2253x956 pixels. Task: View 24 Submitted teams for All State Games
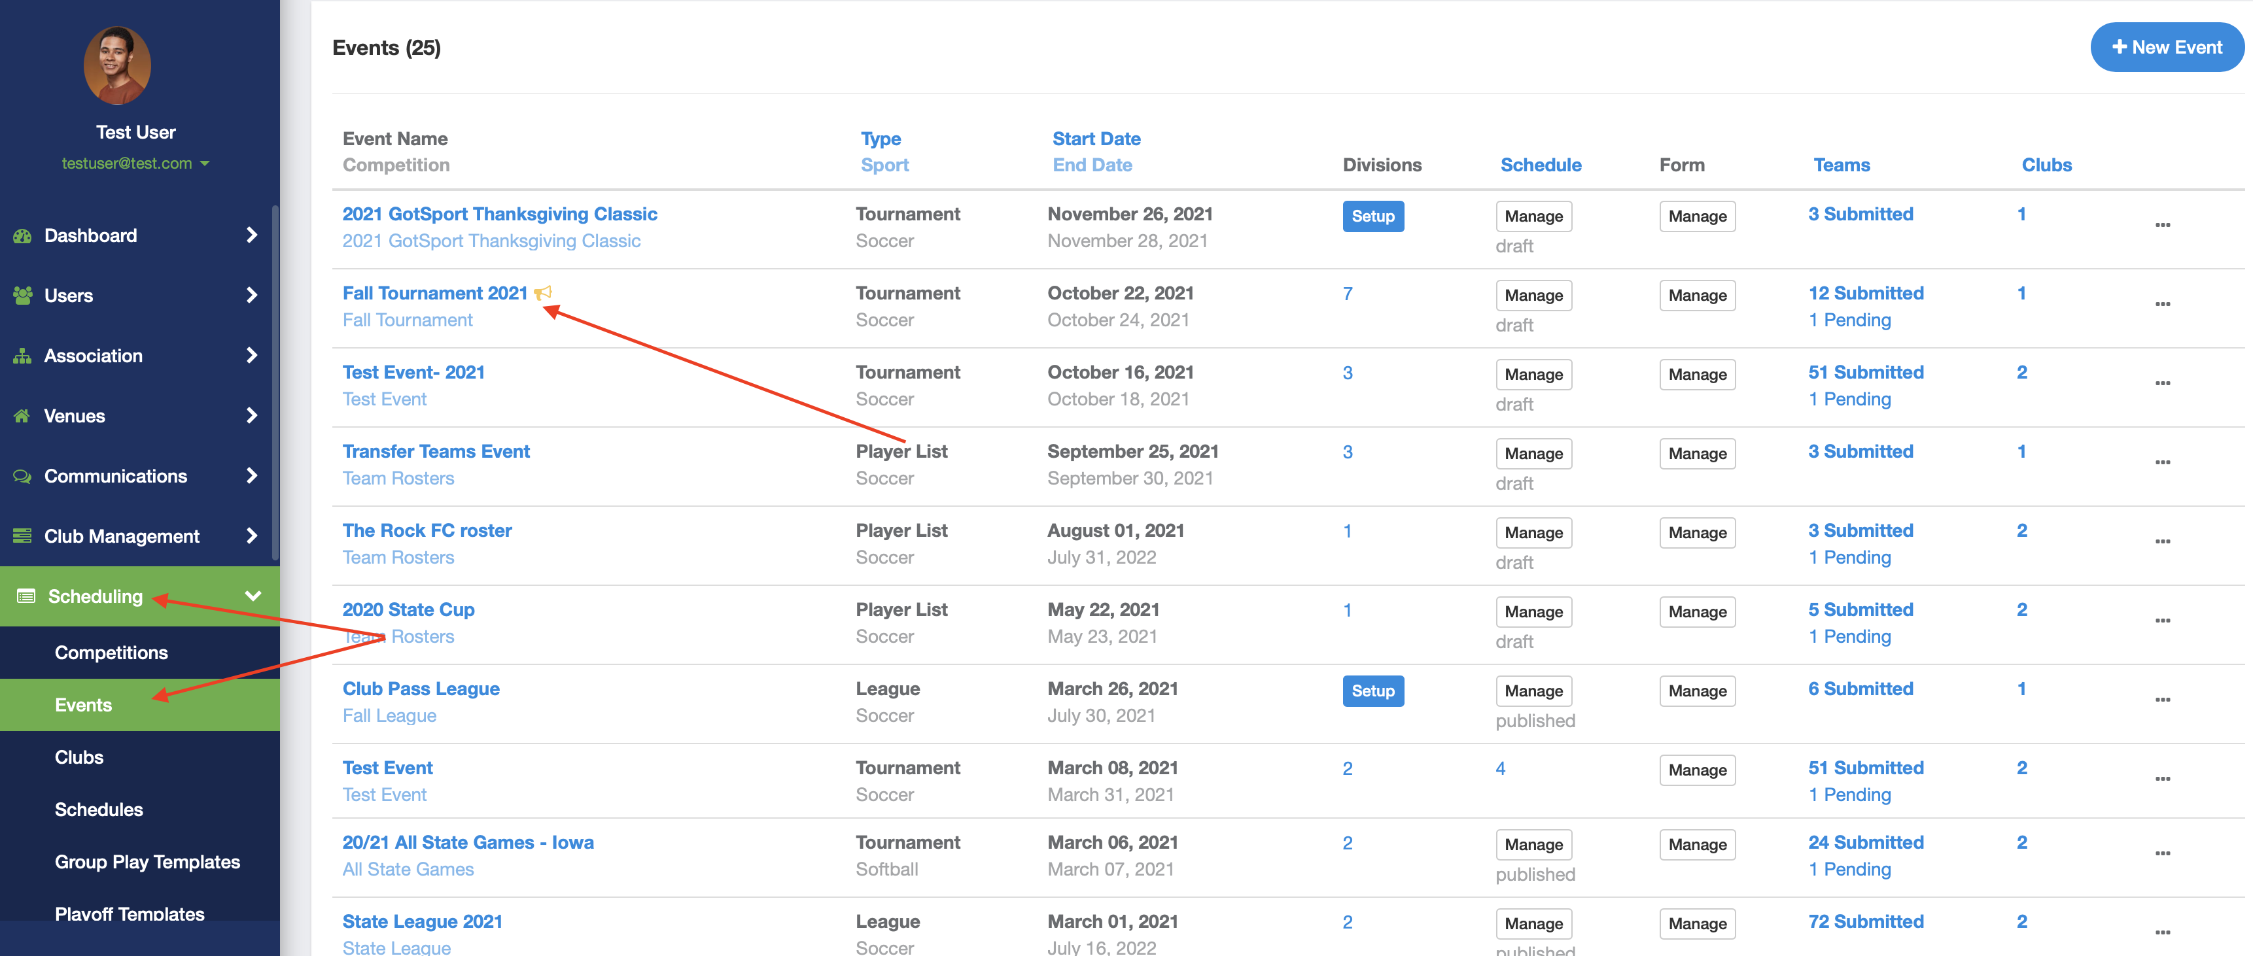pyautogui.click(x=1866, y=842)
